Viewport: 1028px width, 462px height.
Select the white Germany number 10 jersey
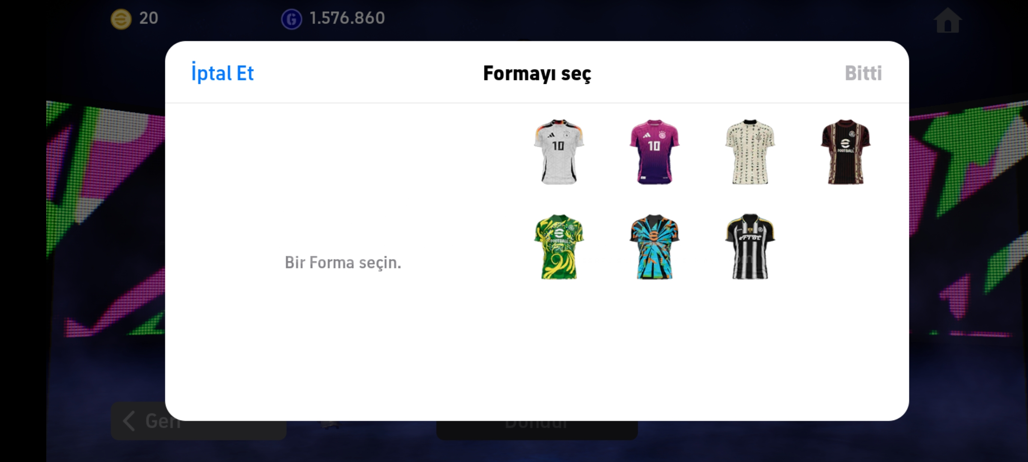pyautogui.click(x=559, y=152)
